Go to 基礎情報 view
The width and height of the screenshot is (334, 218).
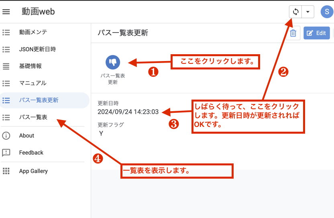(x=31, y=66)
